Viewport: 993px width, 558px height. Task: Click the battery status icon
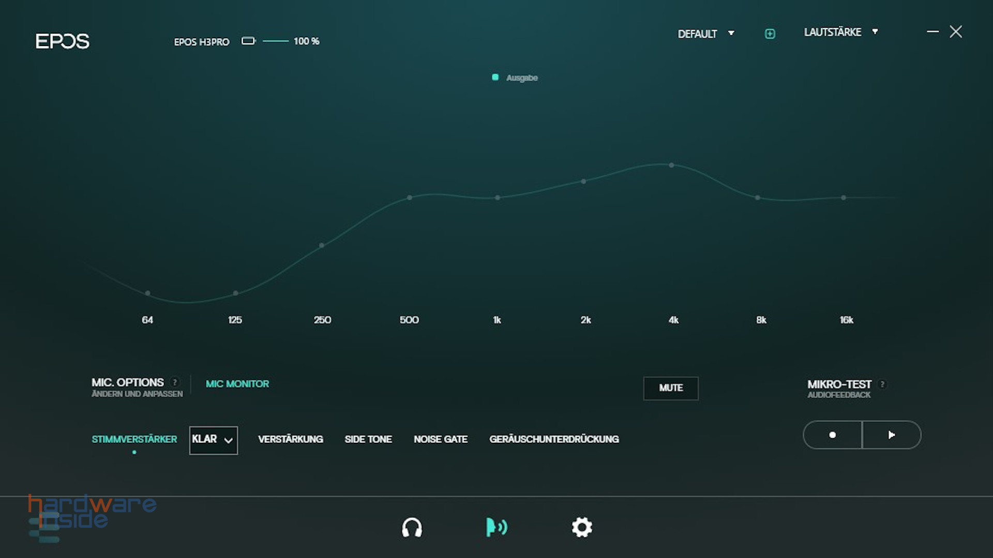pos(248,41)
